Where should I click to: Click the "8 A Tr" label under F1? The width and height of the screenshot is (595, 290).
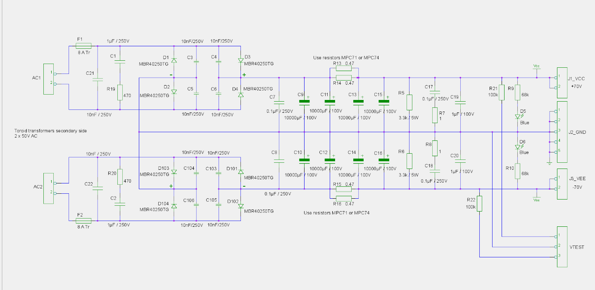tap(83, 53)
